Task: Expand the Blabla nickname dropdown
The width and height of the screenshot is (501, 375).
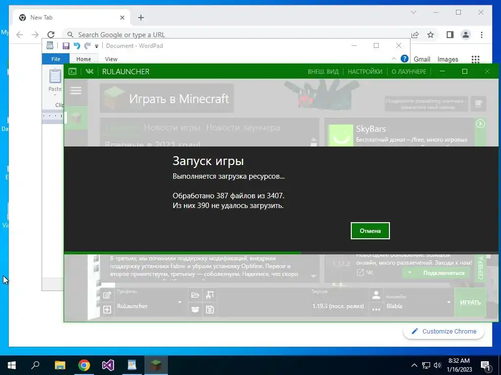Action: (x=449, y=302)
